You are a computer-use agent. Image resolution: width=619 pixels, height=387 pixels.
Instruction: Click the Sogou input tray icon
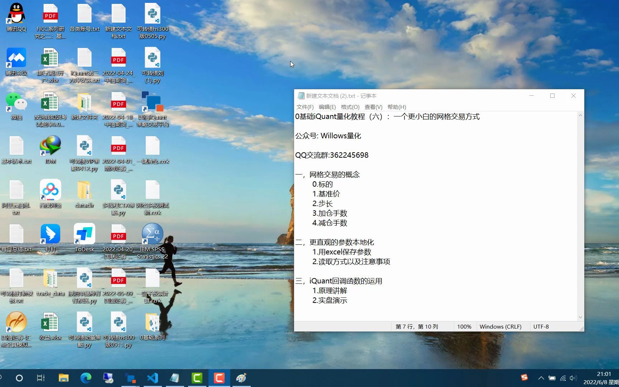524,378
